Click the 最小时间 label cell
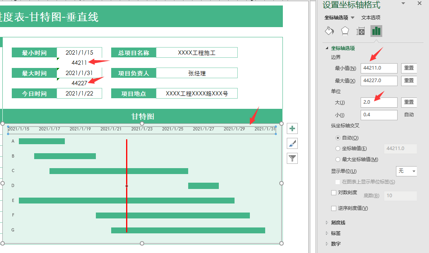 click(34, 53)
